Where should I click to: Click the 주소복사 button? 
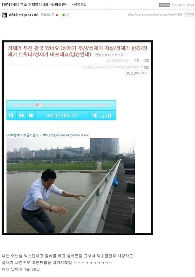click(x=189, y=15)
